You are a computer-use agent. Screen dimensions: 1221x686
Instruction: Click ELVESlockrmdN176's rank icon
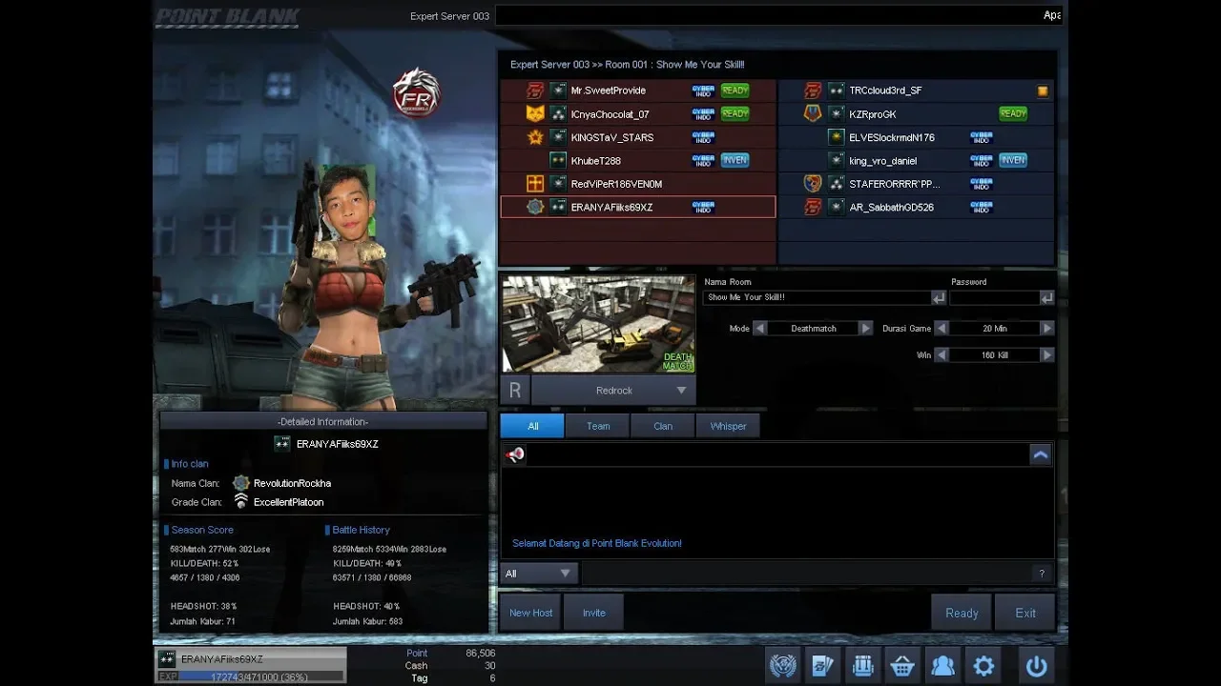coord(837,137)
